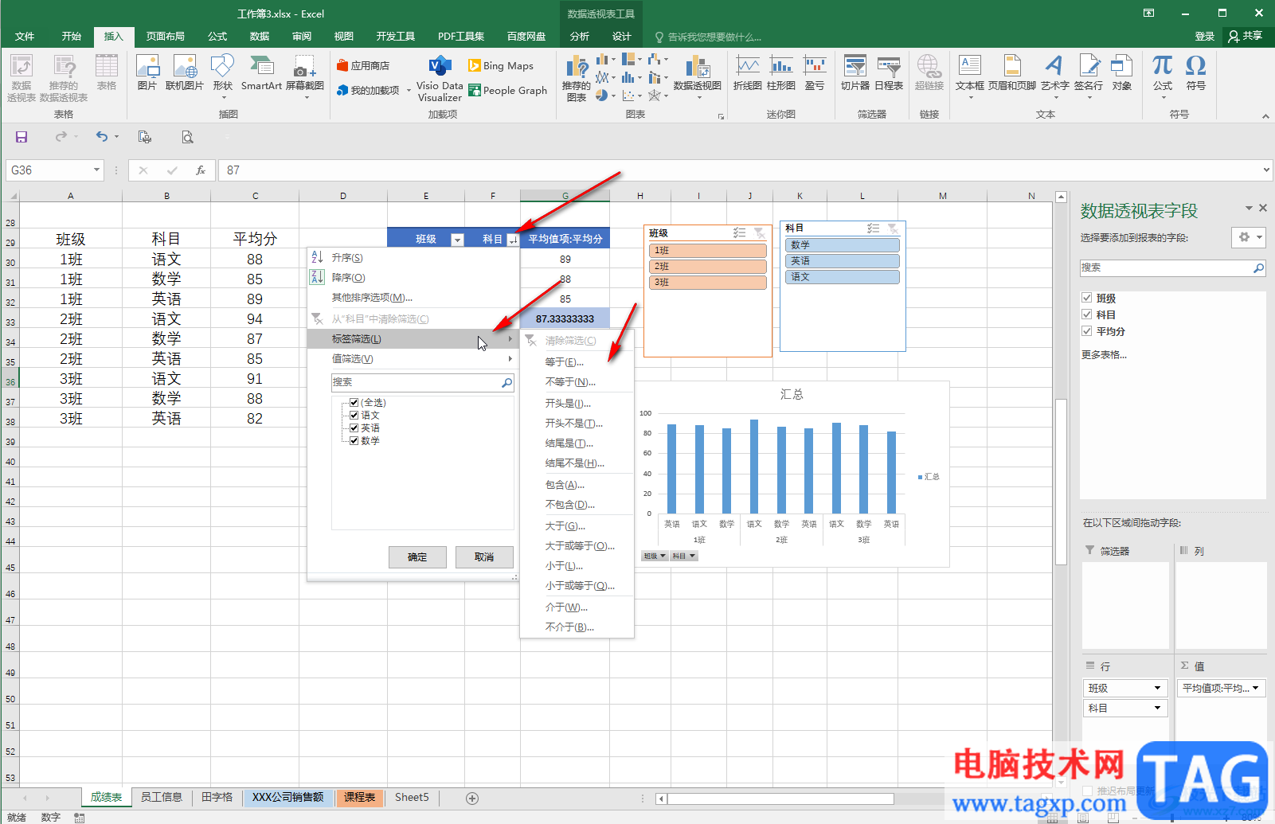Insert a Text Box
The width and height of the screenshot is (1275, 824).
[x=970, y=76]
